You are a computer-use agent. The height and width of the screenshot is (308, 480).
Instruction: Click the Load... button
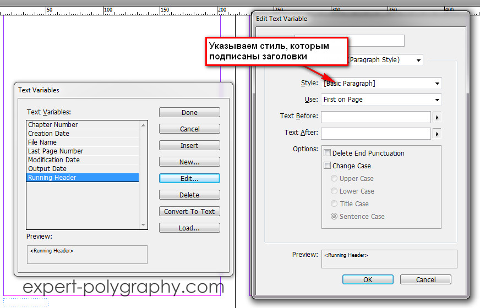[189, 228]
